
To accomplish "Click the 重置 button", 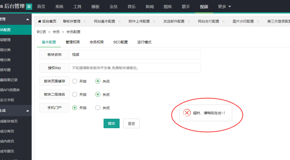I will tap(131, 123).
